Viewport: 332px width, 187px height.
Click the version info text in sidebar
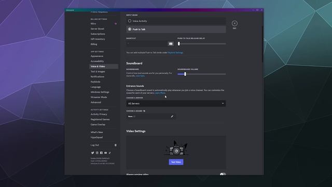coord(103,161)
